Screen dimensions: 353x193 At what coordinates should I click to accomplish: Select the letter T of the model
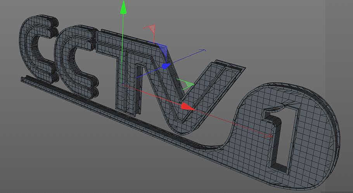coord(128,72)
